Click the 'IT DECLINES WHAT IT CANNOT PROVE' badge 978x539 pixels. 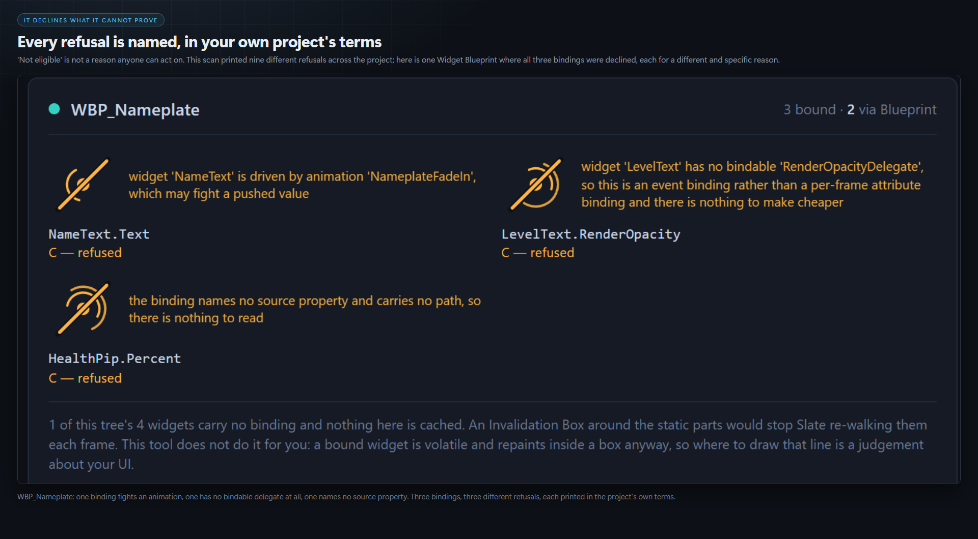pos(91,20)
